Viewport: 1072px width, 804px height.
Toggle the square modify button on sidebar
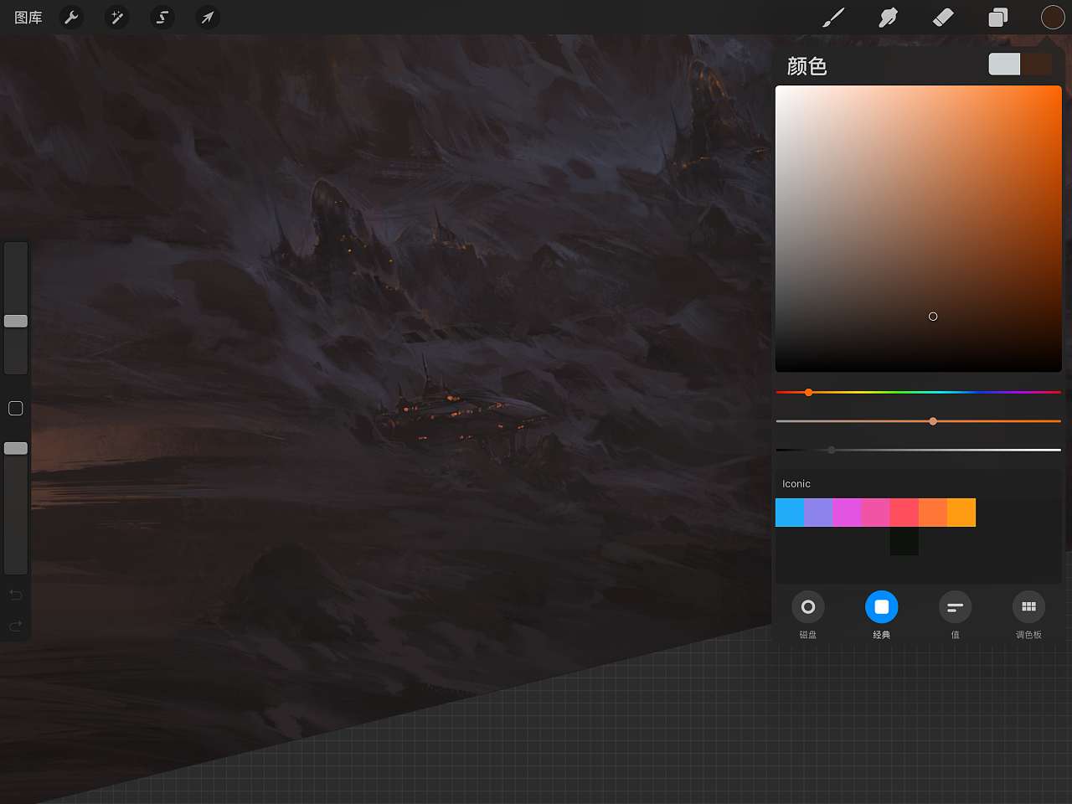pos(16,409)
